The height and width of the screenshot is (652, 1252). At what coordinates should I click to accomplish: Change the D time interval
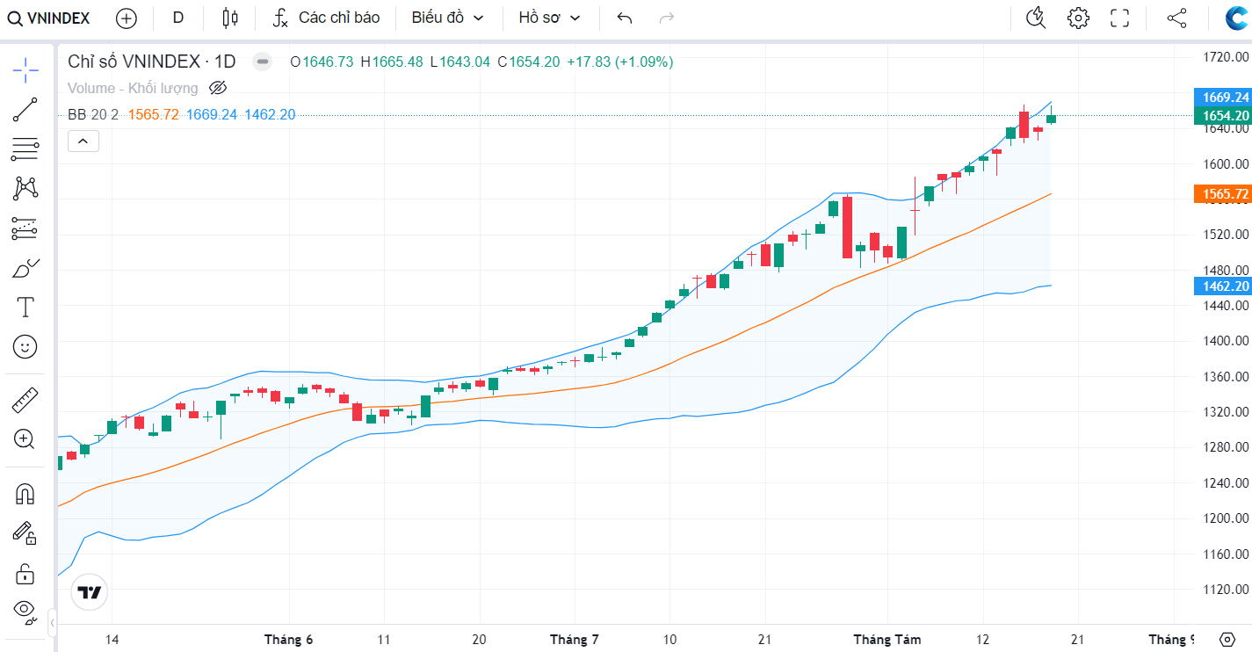click(x=178, y=18)
